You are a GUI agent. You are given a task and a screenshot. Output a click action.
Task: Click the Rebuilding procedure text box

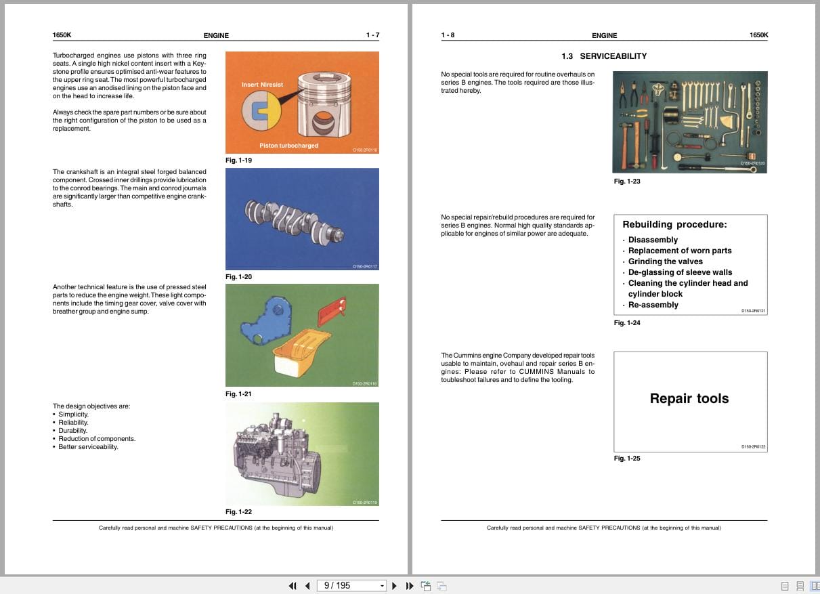click(690, 264)
